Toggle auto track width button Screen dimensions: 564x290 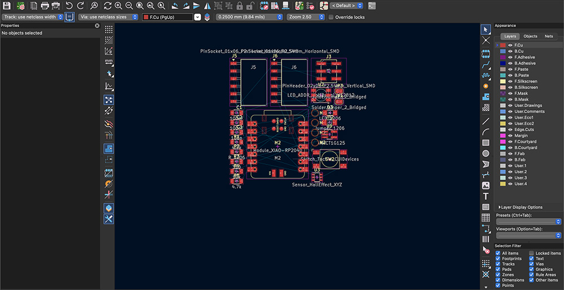tap(69, 17)
